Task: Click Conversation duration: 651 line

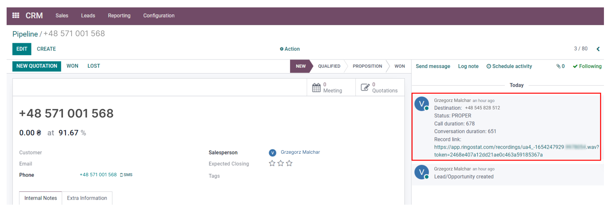Action: tap(465, 132)
